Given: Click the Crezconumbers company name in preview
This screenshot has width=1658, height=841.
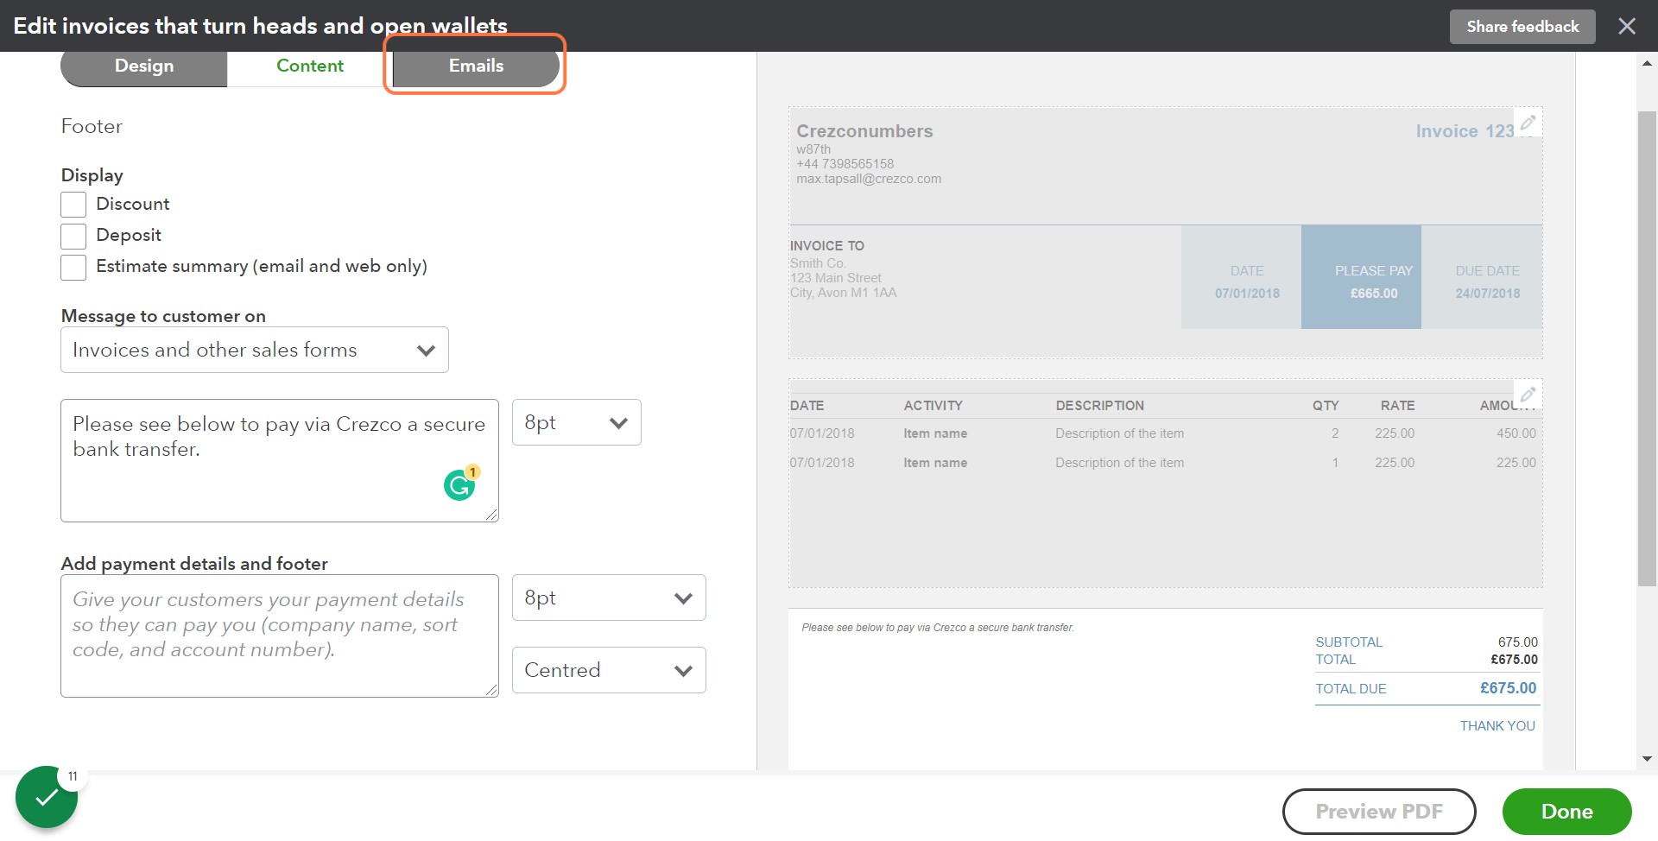Looking at the screenshot, I should [864, 131].
